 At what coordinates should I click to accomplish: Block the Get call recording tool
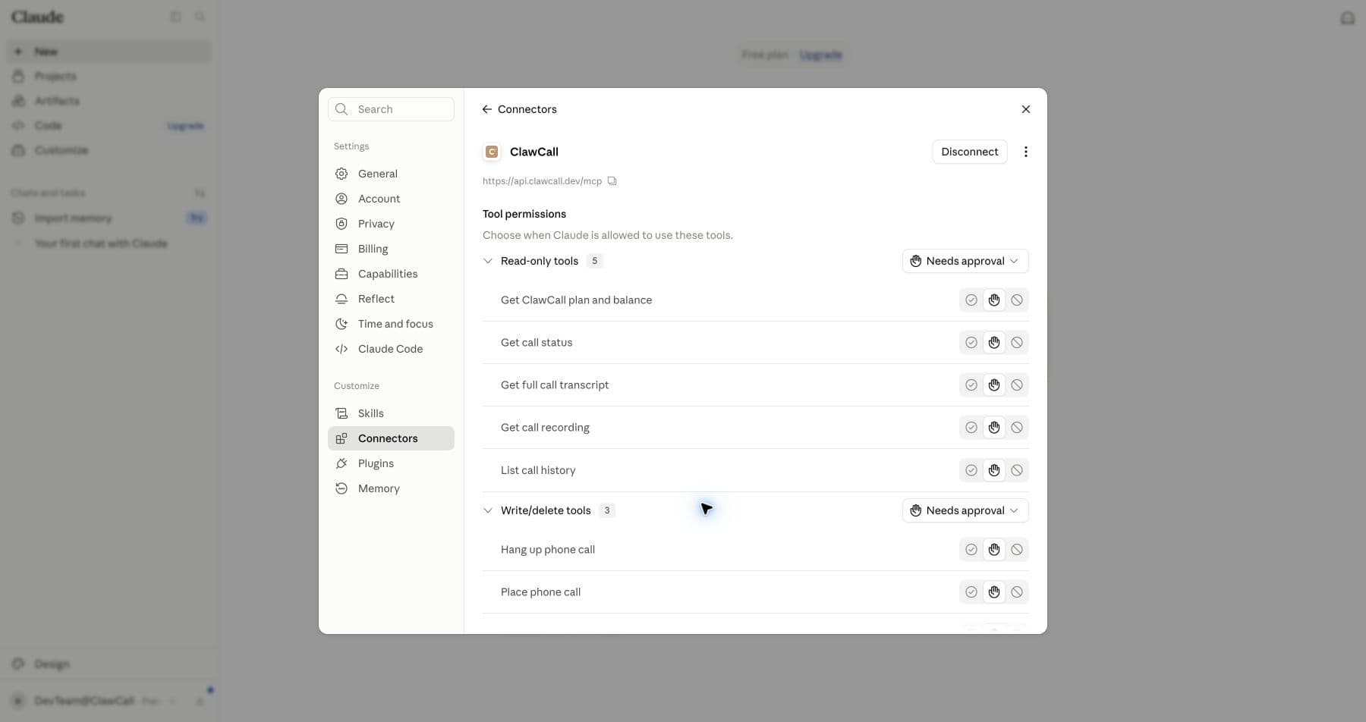tap(1016, 428)
